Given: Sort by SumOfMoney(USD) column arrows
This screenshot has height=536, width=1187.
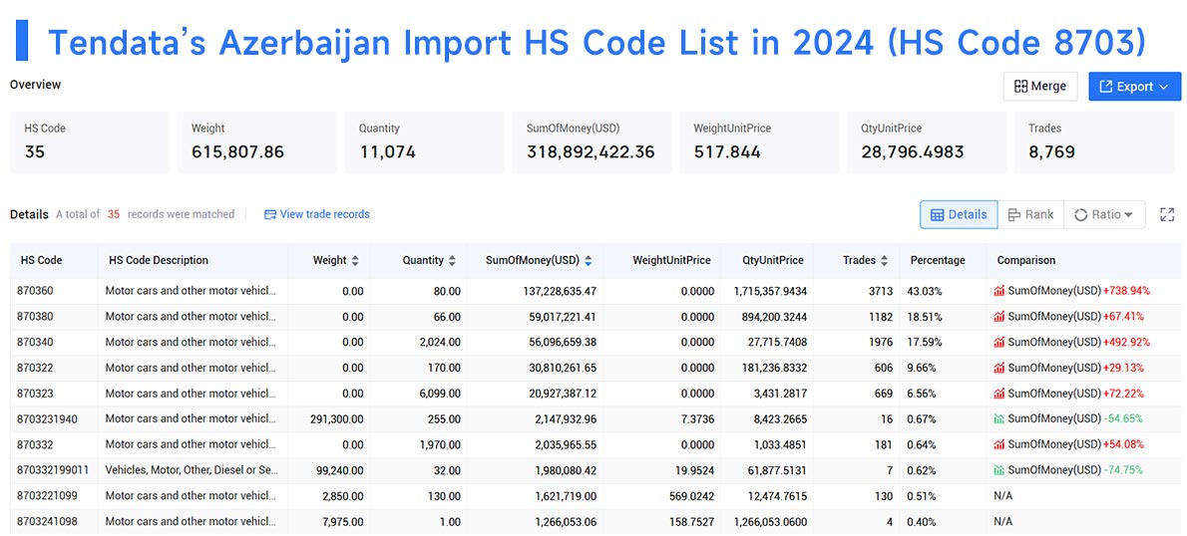Looking at the screenshot, I should click(589, 260).
